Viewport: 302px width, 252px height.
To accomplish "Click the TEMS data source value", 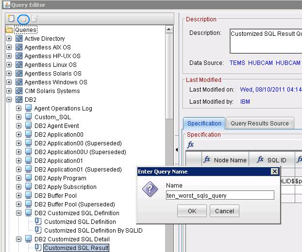I will pyautogui.click(x=237, y=63).
